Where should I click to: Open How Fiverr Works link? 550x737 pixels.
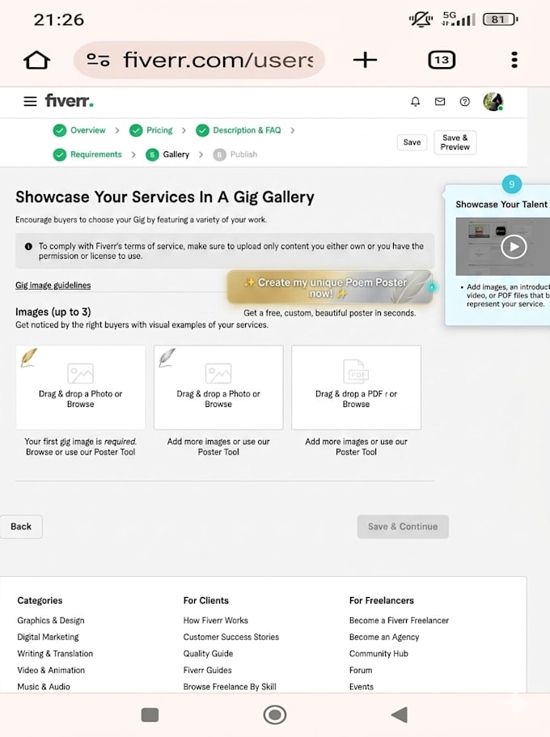215,621
